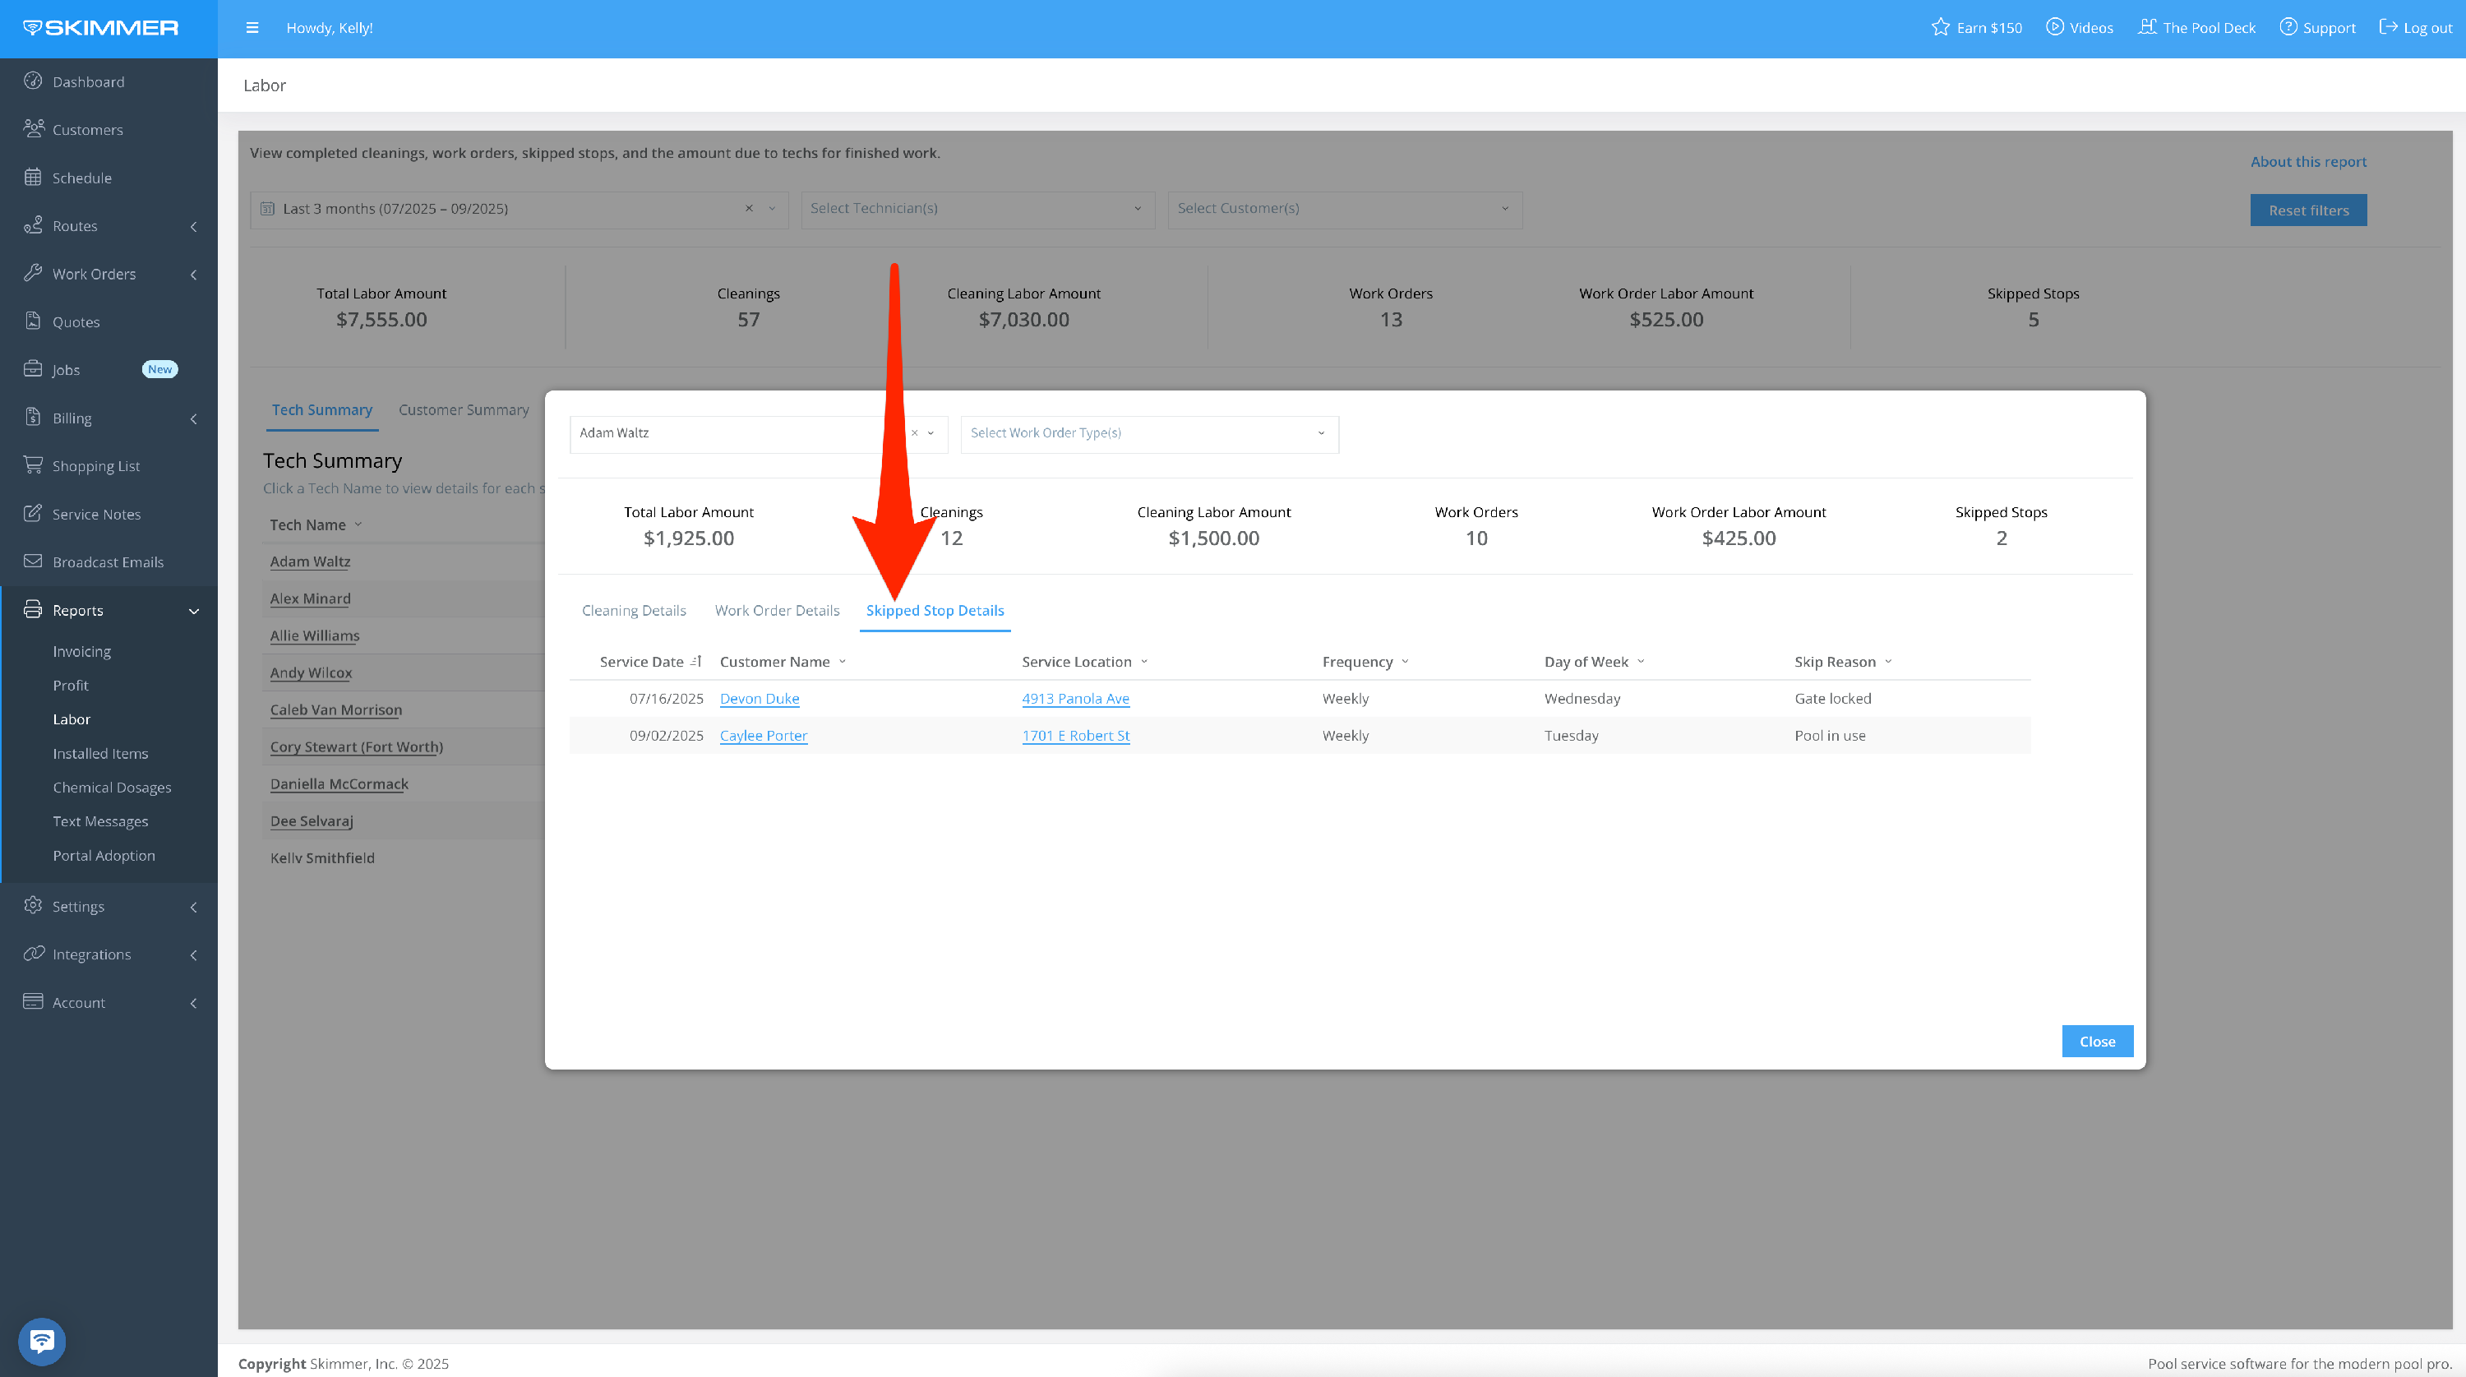The height and width of the screenshot is (1377, 2466).
Task: Open Select Work Order Type(s) dropdown
Action: [1149, 434]
